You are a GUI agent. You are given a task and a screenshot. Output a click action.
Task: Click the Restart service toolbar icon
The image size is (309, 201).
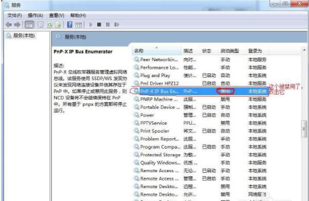click(117, 25)
